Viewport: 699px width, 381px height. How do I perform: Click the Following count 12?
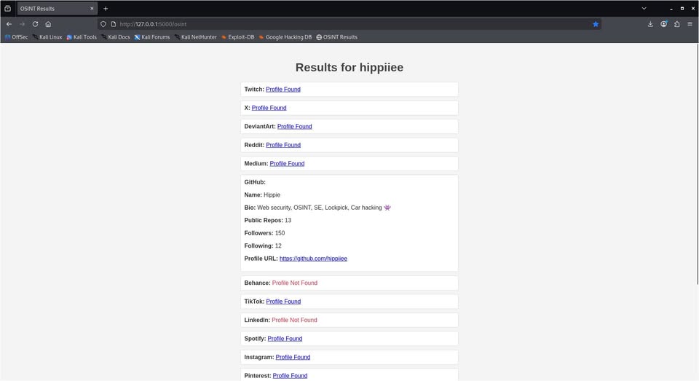[278, 246]
